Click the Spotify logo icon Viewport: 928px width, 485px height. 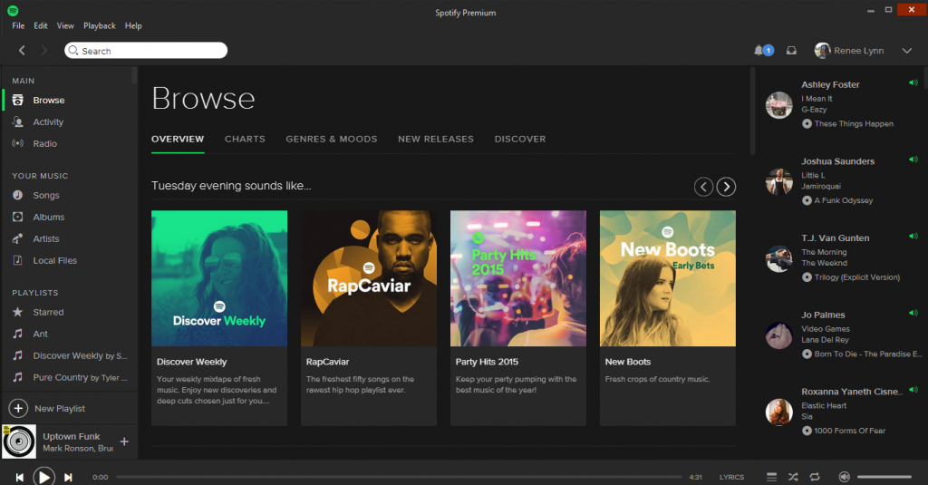click(x=13, y=11)
